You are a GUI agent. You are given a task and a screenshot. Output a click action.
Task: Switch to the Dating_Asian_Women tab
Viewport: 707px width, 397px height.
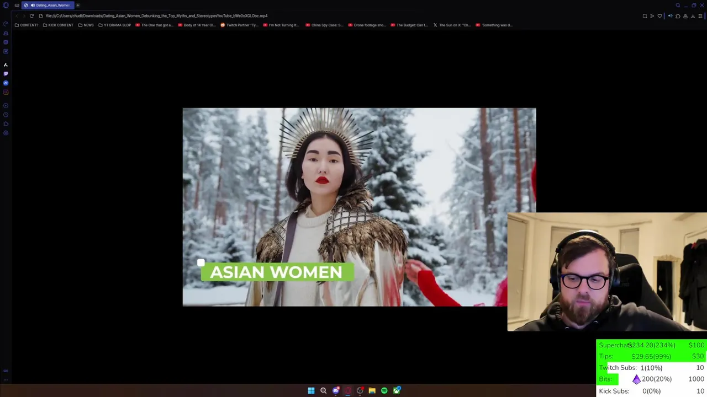click(48, 5)
